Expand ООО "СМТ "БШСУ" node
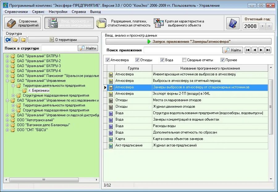The image size is (278, 192). (7, 130)
